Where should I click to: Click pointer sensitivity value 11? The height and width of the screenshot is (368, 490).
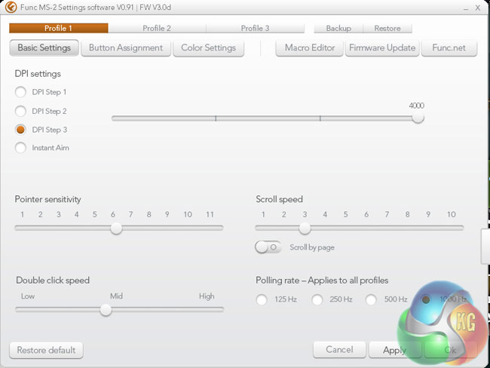tap(210, 214)
